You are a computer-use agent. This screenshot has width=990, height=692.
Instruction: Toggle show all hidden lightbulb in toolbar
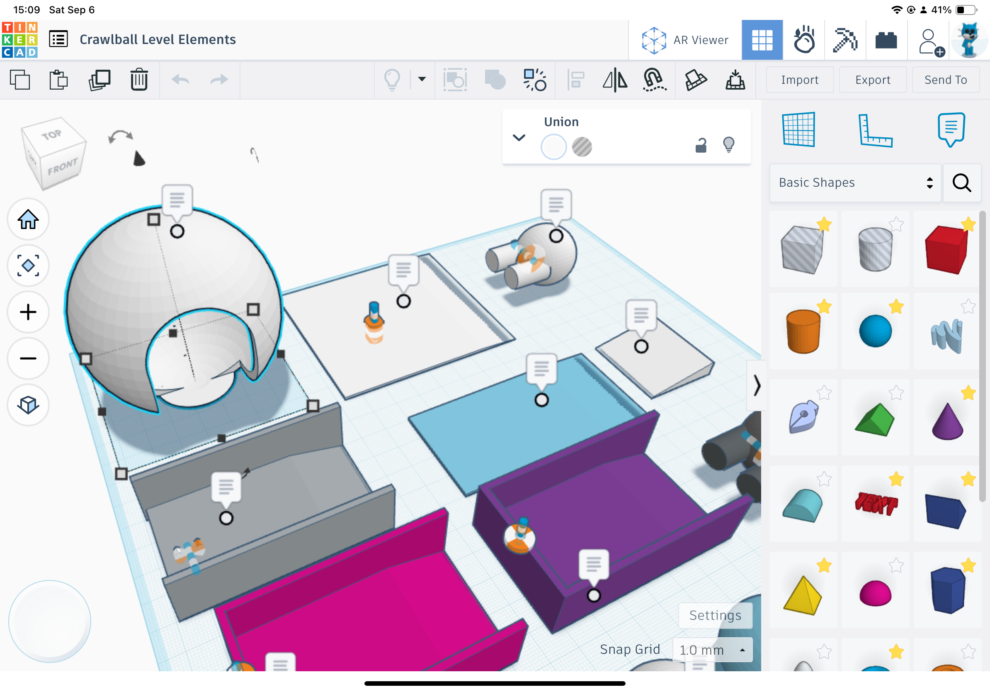click(x=392, y=80)
